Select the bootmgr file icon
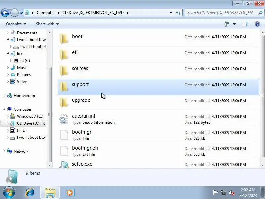Viewport: 265px width, 199px height. pos(64,135)
